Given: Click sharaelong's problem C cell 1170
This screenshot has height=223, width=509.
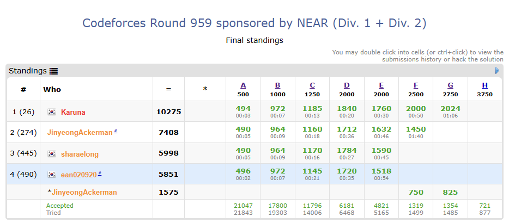Looking at the screenshot, I should pos(312,153).
